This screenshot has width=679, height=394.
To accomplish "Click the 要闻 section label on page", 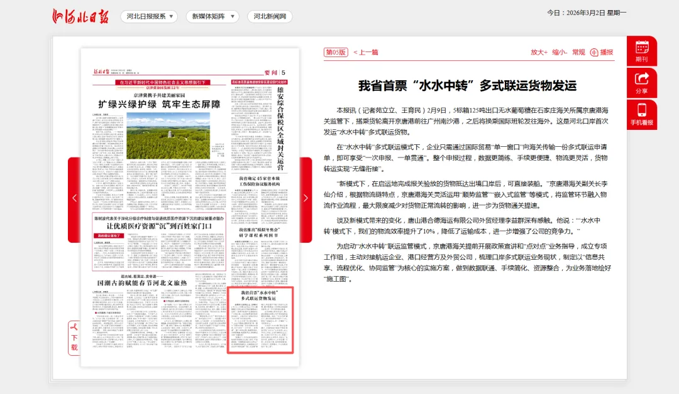I will (x=271, y=73).
